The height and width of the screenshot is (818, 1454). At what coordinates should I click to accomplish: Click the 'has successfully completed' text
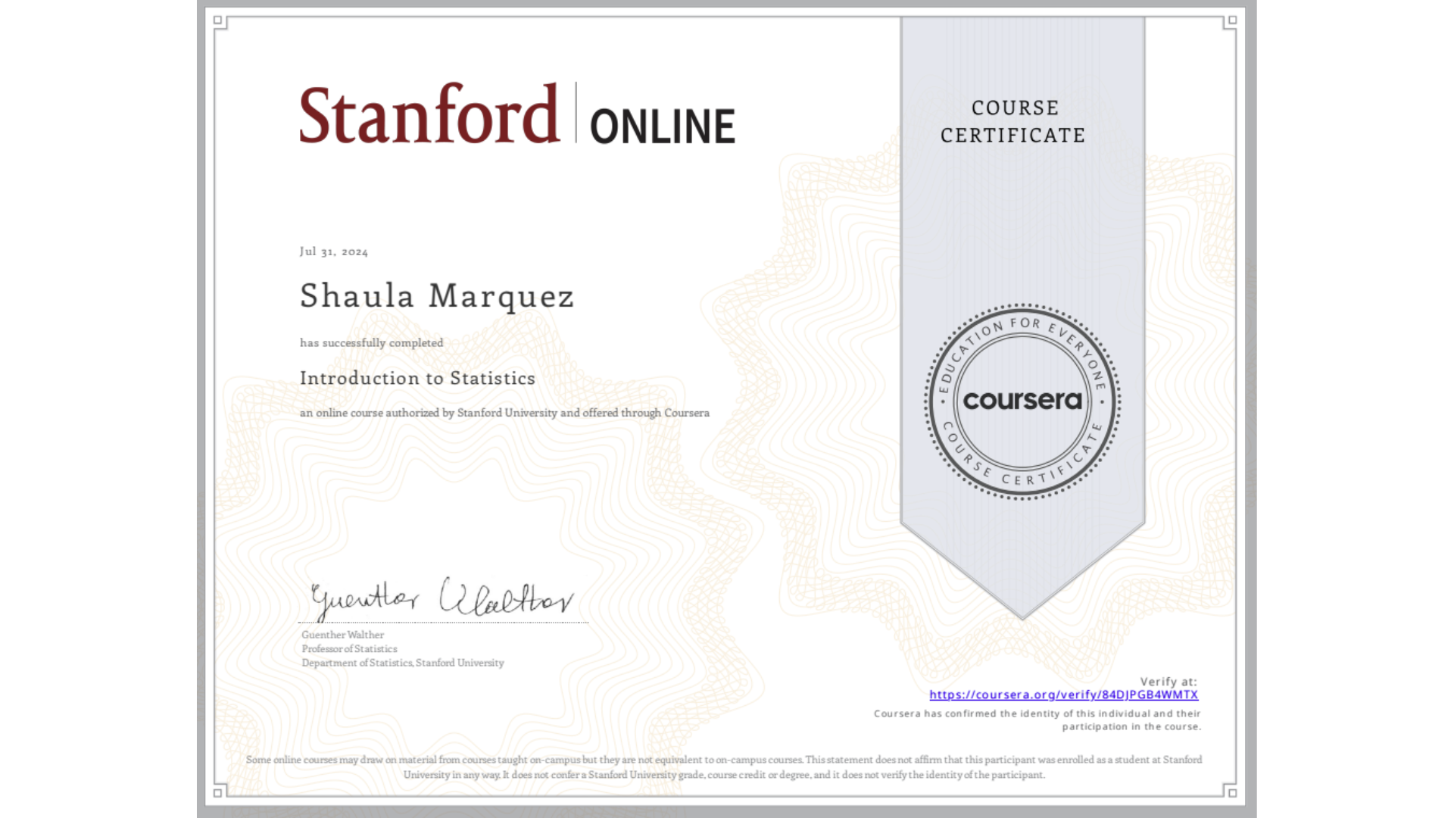coord(371,343)
